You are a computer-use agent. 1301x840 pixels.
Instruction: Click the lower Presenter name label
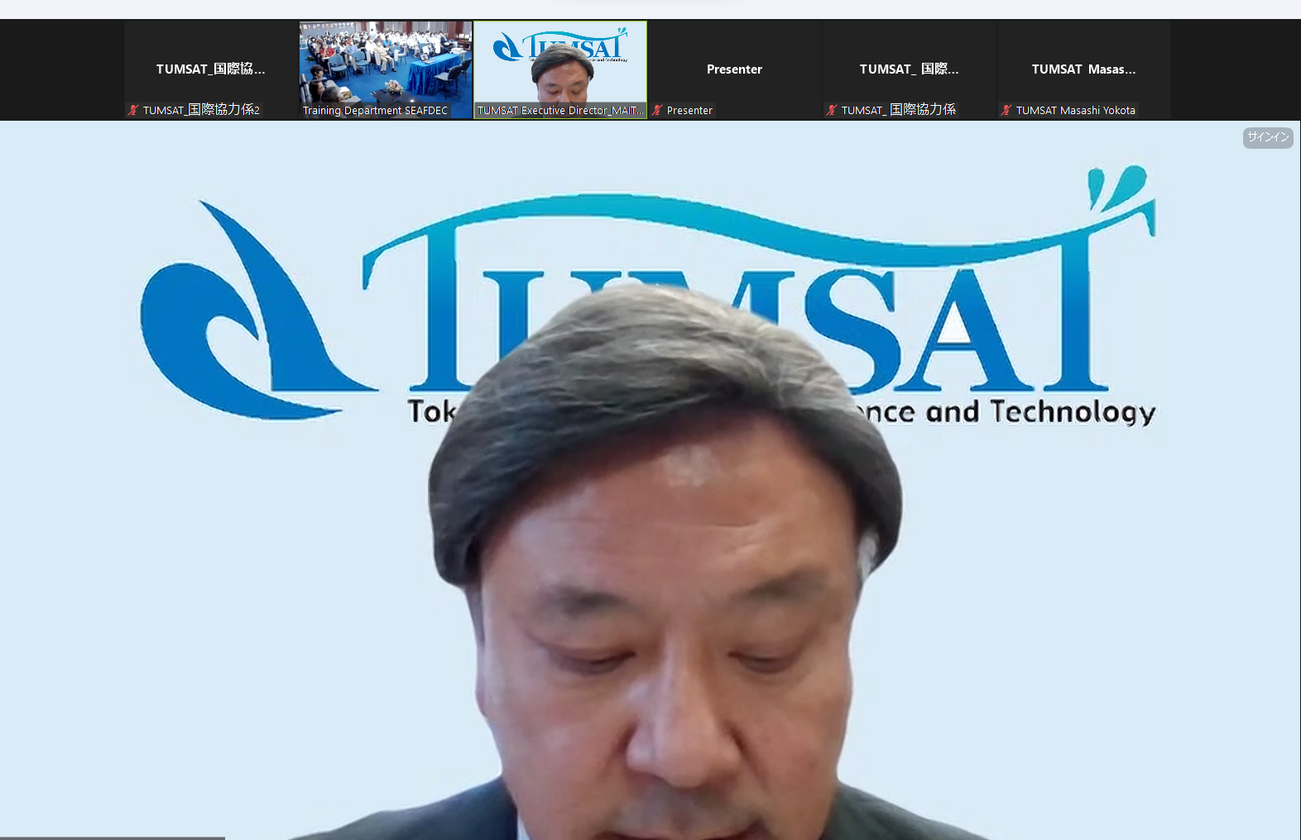[689, 110]
